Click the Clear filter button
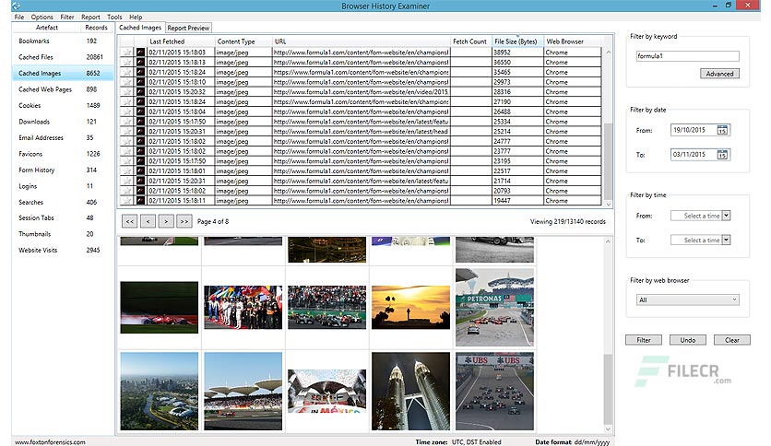This screenshot has width=771, height=446. 731,340
